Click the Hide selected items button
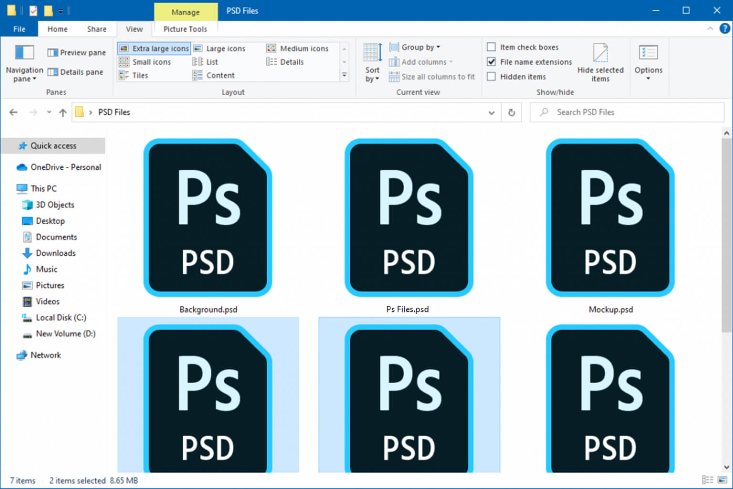The image size is (733, 489). tap(600, 63)
